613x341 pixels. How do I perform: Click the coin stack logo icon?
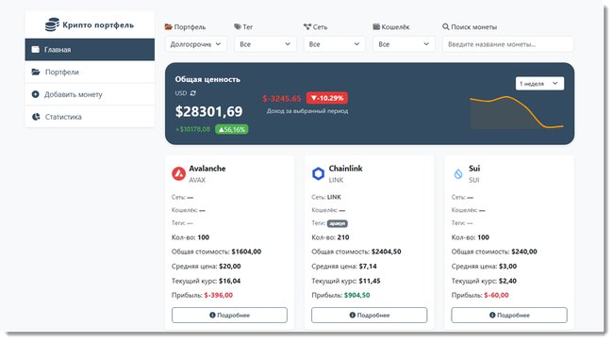pyautogui.click(x=52, y=24)
